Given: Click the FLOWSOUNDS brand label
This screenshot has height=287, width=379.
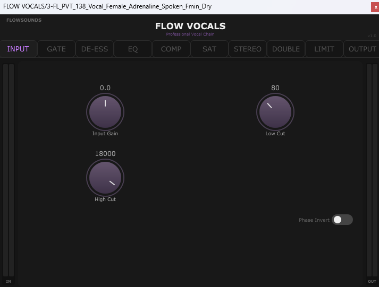Looking at the screenshot, I should pyautogui.click(x=24, y=20).
